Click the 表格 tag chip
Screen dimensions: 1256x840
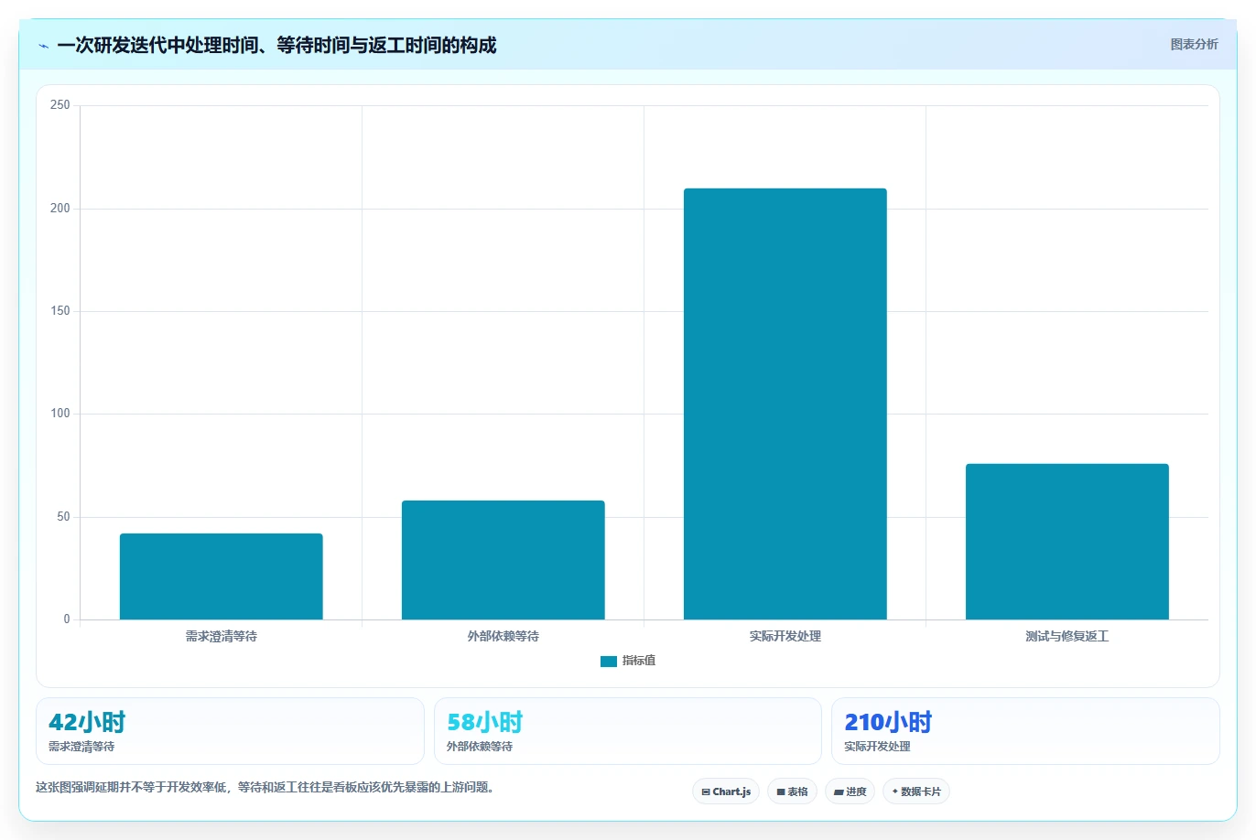792,792
